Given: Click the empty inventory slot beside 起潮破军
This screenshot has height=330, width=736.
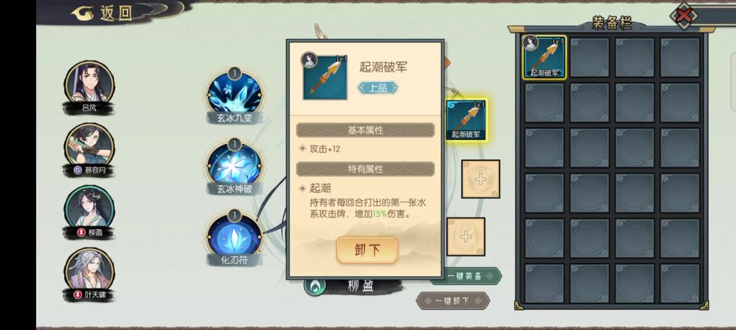Looking at the screenshot, I should [x=589, y=57].
